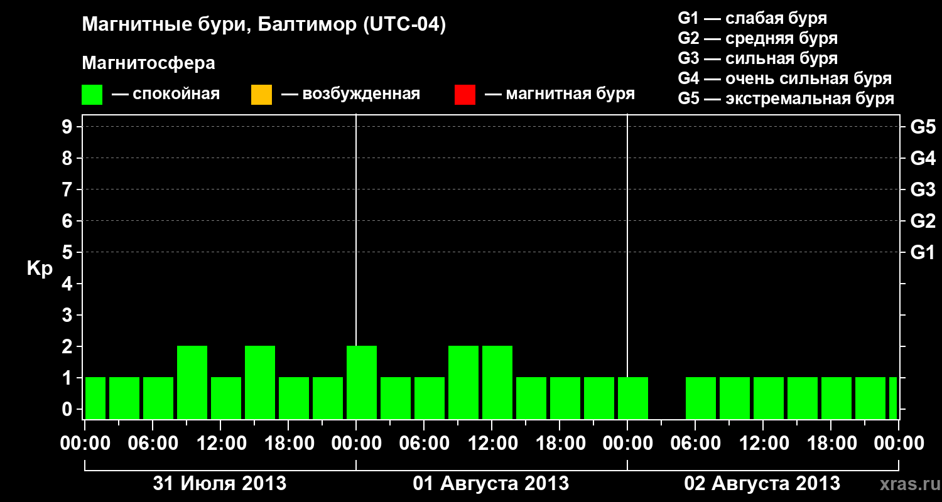The width and height of the screenshot is (942, 502).
Task: Click 'G4 — очень сильная буря' legend line
Action: click(x=784, y=78)
